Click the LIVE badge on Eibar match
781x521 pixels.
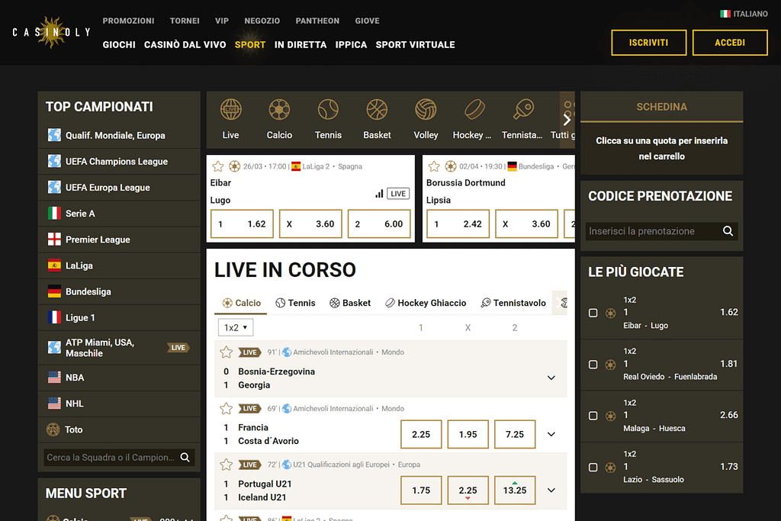pyautogui.click(x=398, y=194)
